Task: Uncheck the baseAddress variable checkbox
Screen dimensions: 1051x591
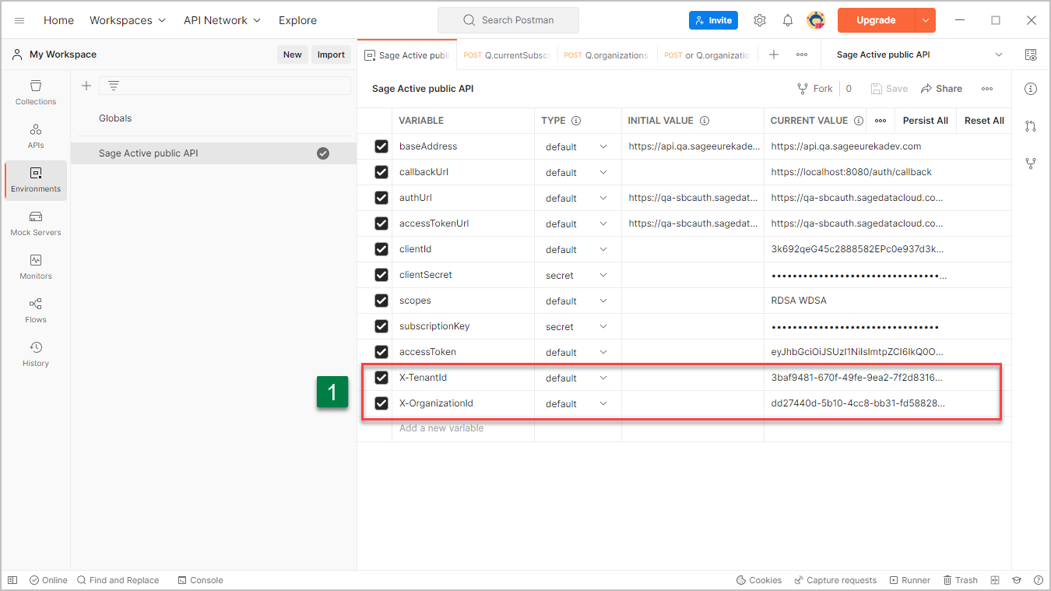Action: (381, 146)
